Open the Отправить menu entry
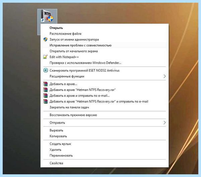Viewport: 201px width, 177px height. coord(105,123)
